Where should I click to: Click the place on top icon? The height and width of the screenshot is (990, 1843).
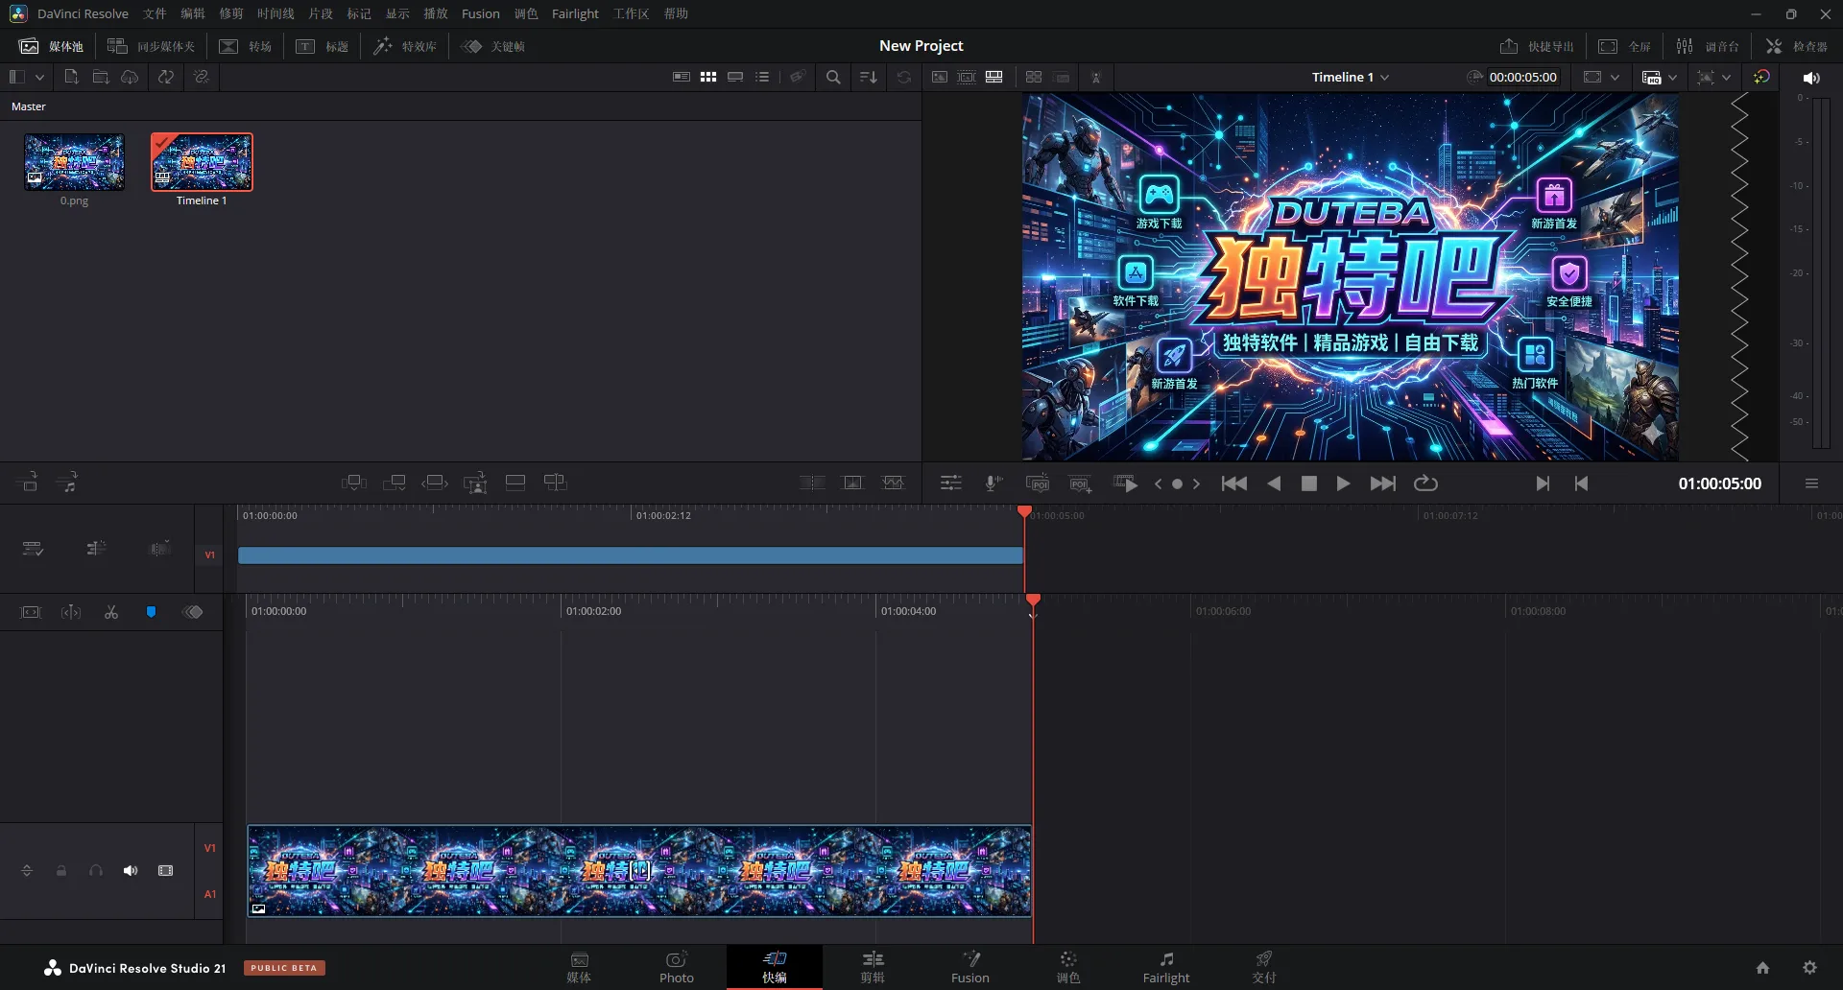click(x=515, y=483)
